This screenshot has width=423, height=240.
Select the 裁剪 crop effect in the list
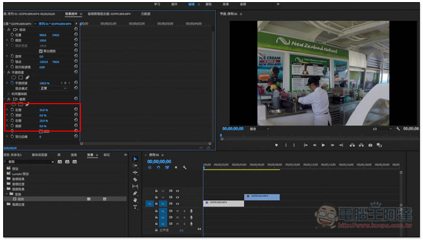(x=21, y=199)
